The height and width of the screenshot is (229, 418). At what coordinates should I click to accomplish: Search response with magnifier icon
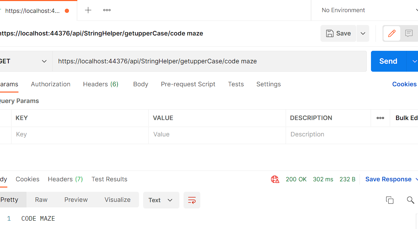tap(410, 200)
